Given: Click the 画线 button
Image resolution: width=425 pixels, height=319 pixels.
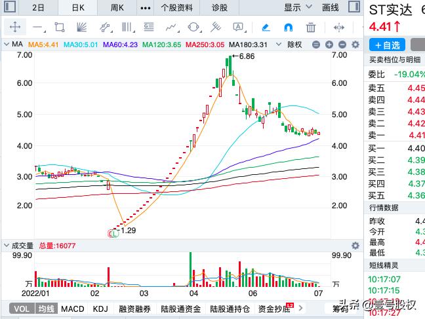Looking at the screenshot, I should click(x=330, y=8).
